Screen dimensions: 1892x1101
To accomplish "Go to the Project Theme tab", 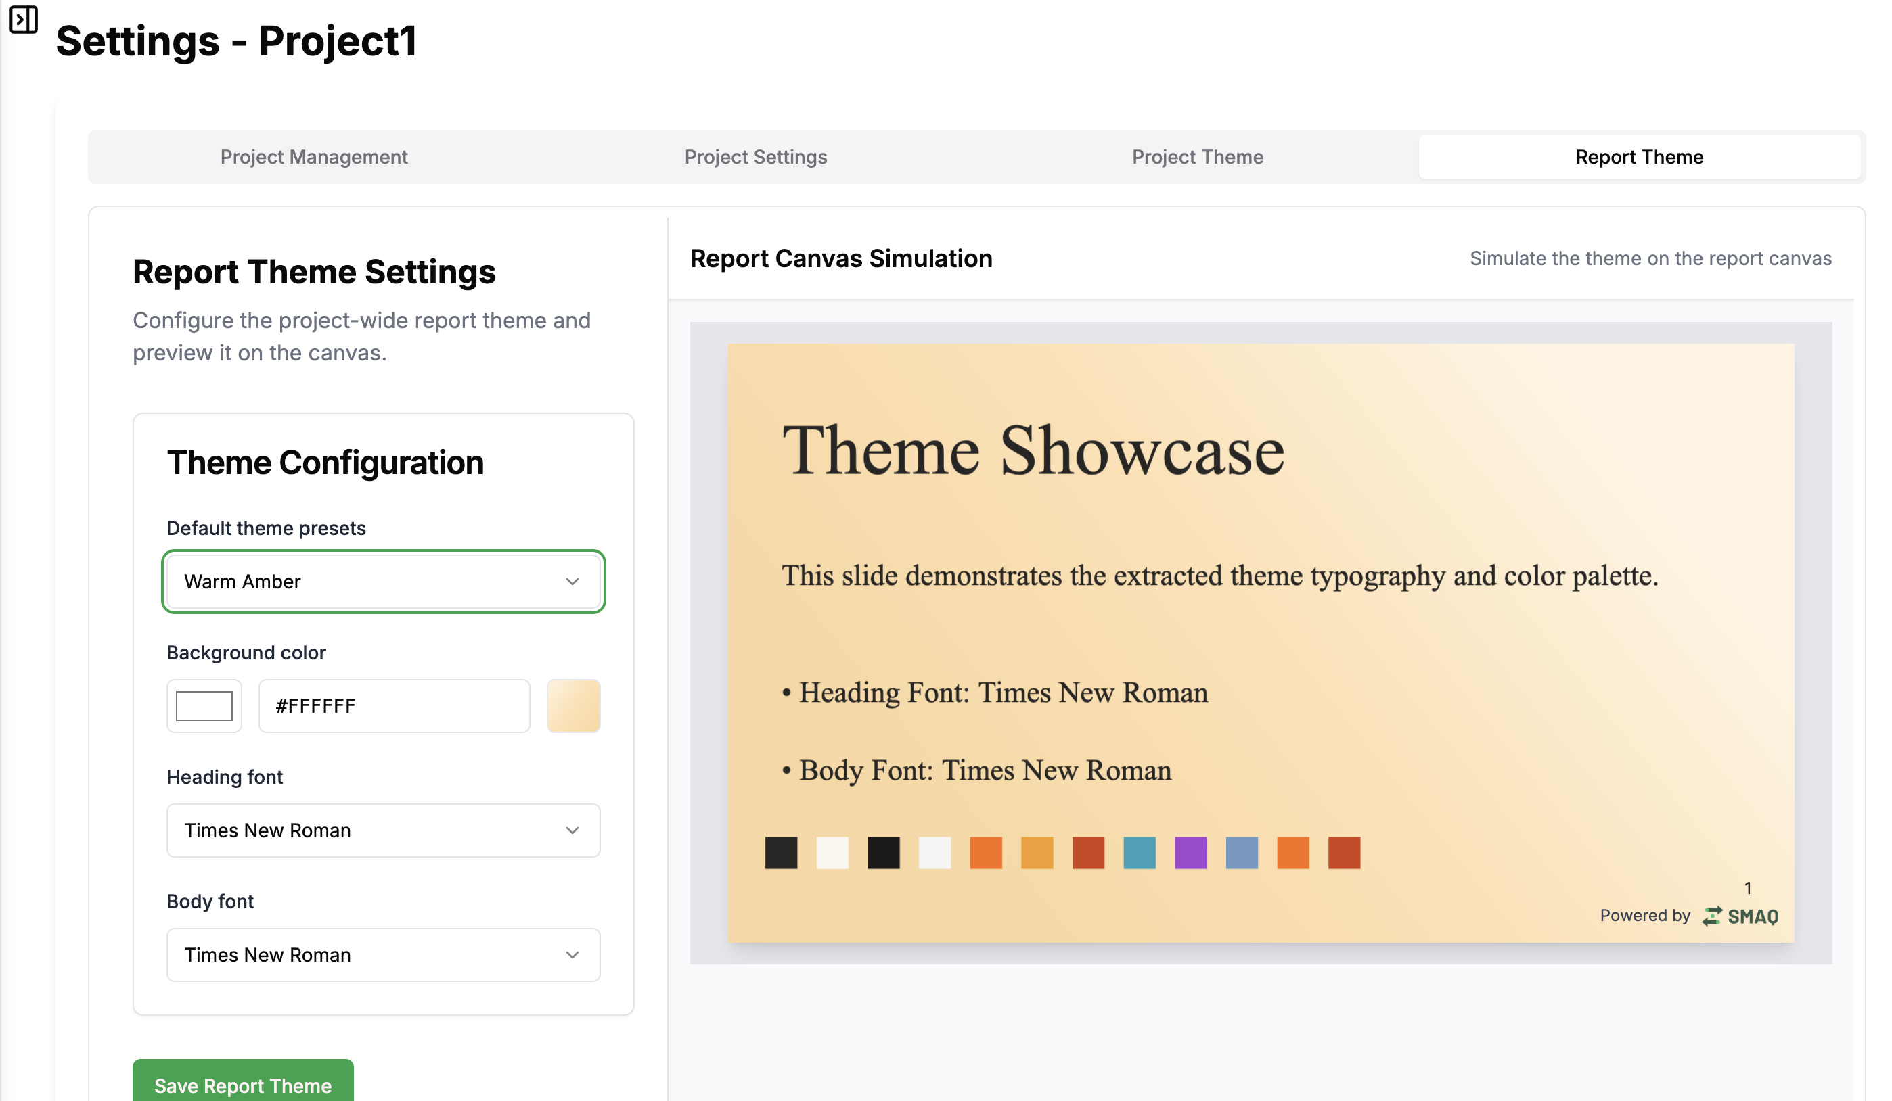I will point(1197,157).
